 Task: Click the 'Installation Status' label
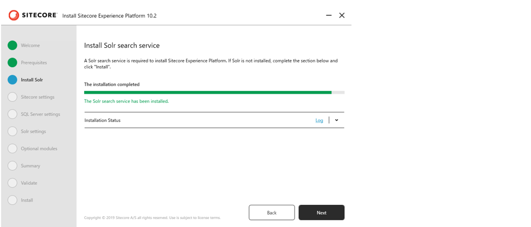103,120
